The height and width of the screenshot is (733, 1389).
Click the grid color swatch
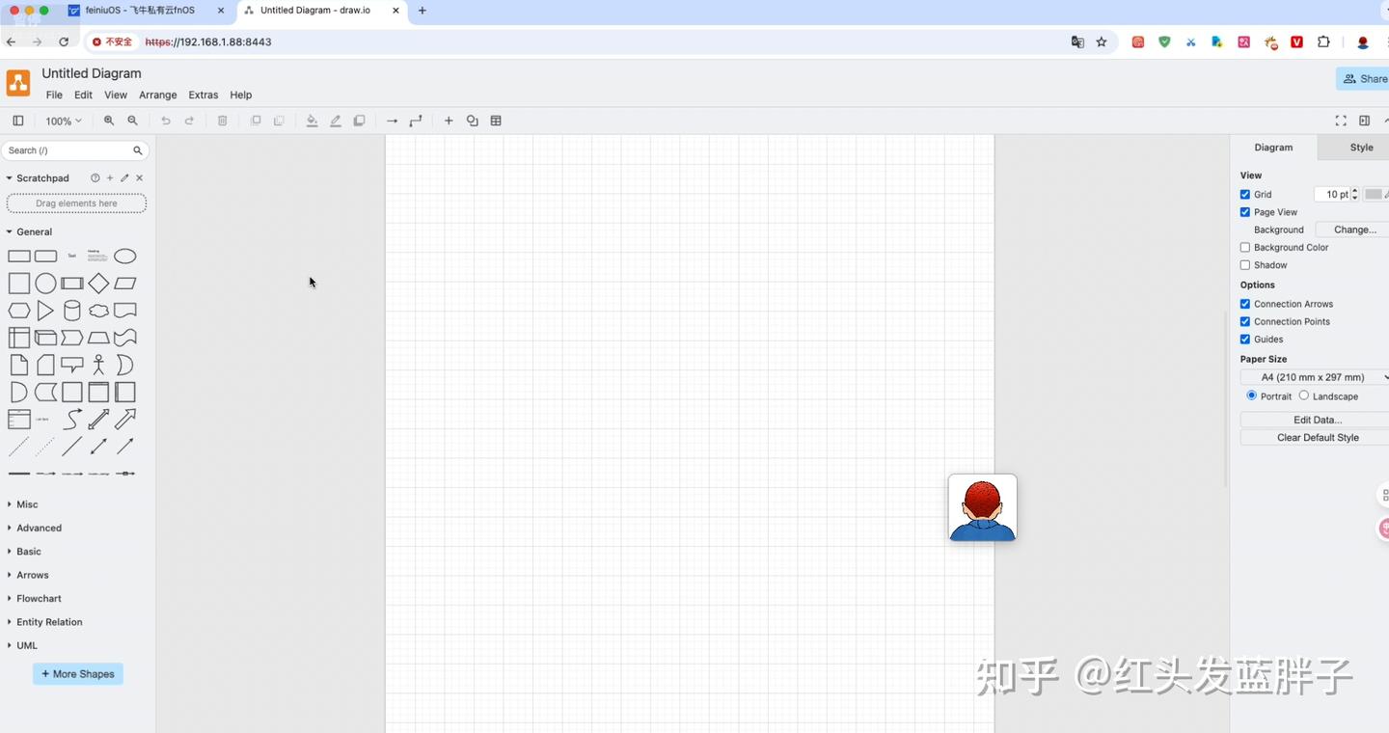pyautogui.click(x=1374, y=195)
